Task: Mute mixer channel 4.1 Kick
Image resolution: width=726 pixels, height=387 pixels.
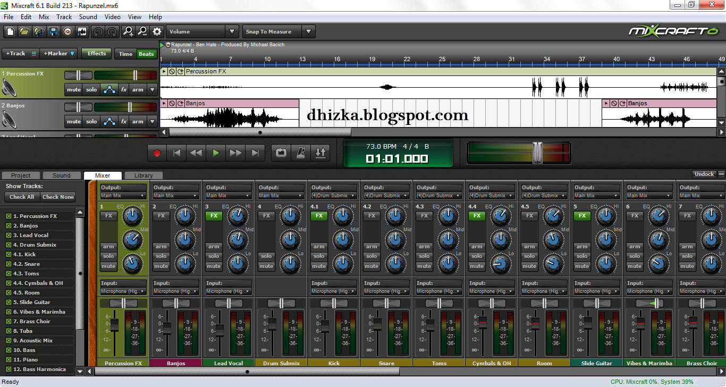Action: tap(319, 266)
